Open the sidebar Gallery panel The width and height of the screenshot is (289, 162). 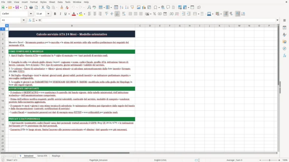point(284,42)
